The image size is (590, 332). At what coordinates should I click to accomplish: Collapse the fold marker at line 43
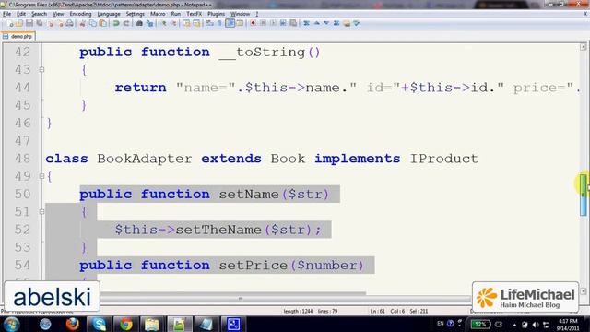coord(41,70)
